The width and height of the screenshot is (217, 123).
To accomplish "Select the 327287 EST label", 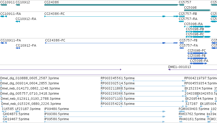I will point(192,104).
